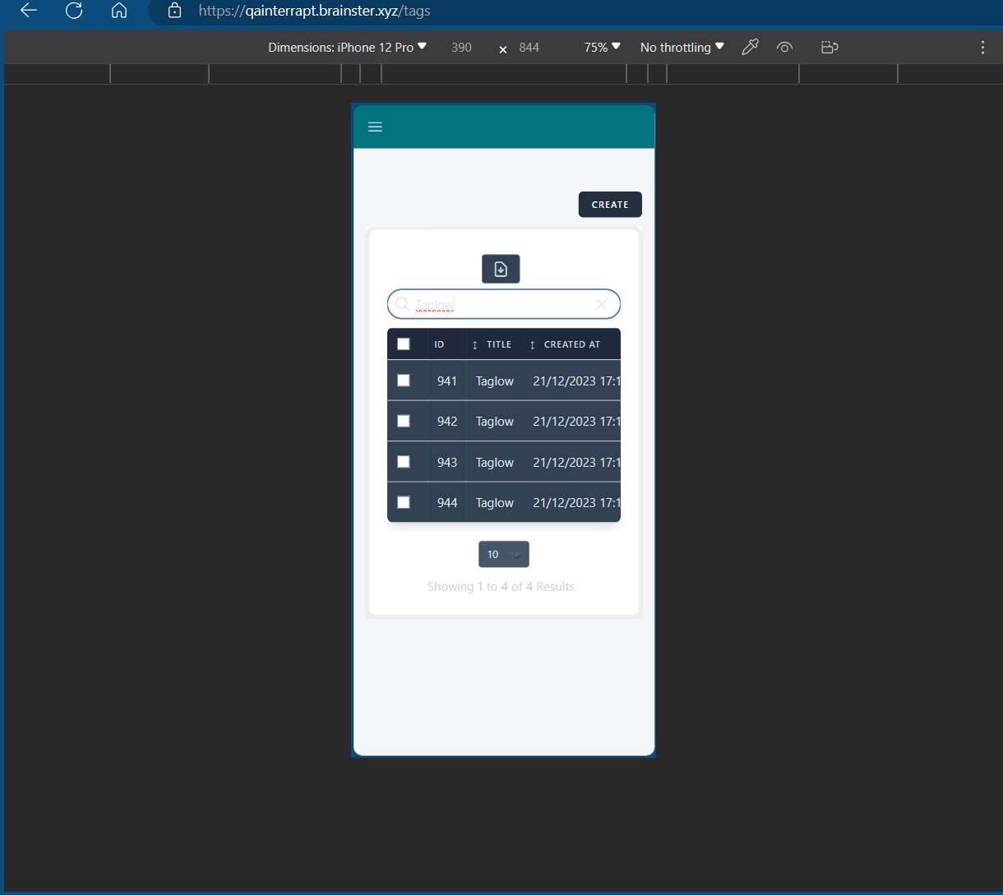Screen dimensions: 1003x895
Task: Rotate the device viewport orientation icon
Action: pos(830,47)
